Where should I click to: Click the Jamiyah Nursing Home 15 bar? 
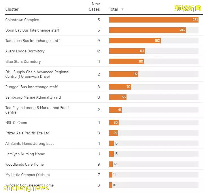[x=111, y=154]
